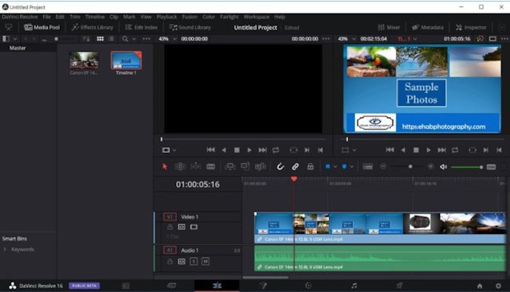Click the Overwrite Clip icon
Viewport: 510px width, 292px height.
click(x=245, y=166)
